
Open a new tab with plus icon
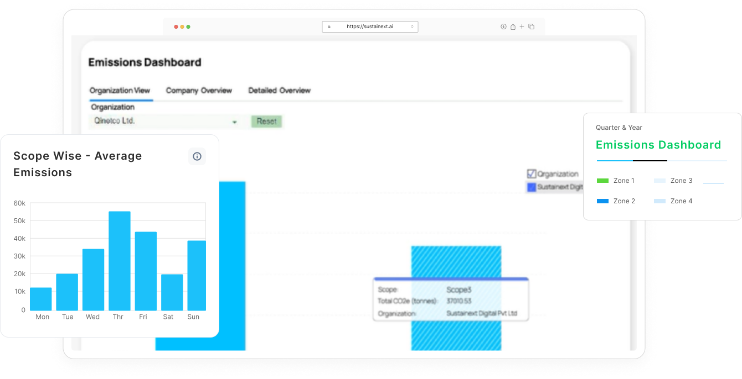522,27
